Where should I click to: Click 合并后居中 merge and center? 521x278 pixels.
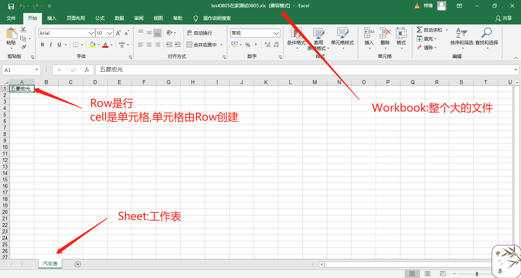(x=202, y=45)
